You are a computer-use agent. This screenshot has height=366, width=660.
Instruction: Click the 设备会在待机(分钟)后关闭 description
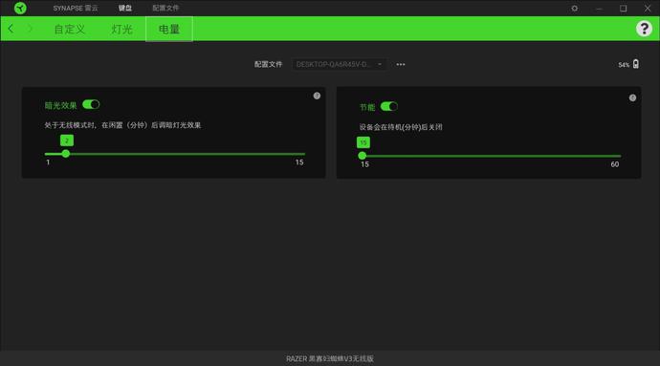(x=401, y=127)
